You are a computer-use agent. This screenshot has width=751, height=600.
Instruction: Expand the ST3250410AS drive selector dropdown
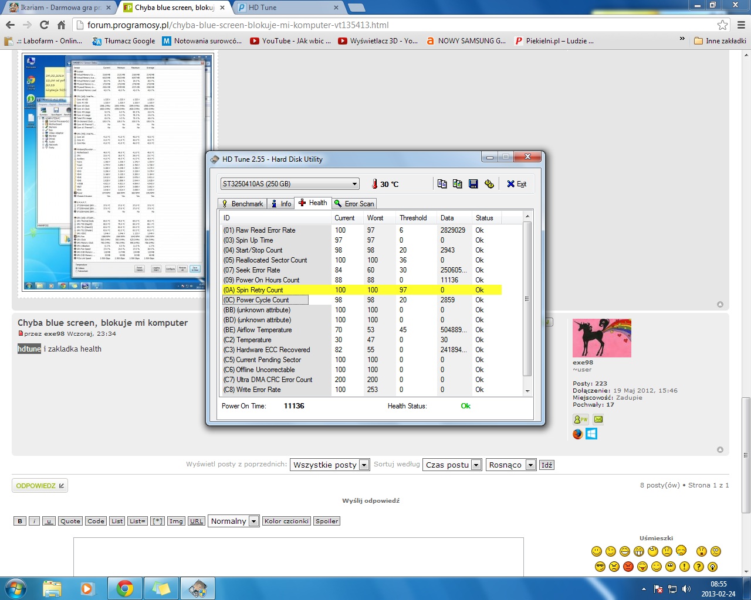click(354, 184)
